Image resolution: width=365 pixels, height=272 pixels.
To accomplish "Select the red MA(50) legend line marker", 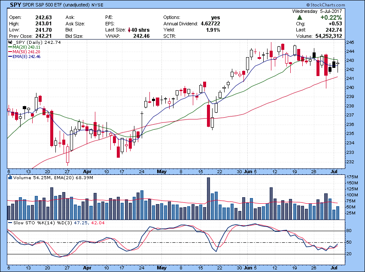I will 10,52.
